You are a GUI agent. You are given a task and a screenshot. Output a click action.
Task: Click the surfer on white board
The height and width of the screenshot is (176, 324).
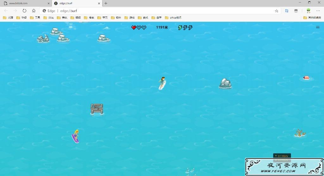[x=162, y=83]
